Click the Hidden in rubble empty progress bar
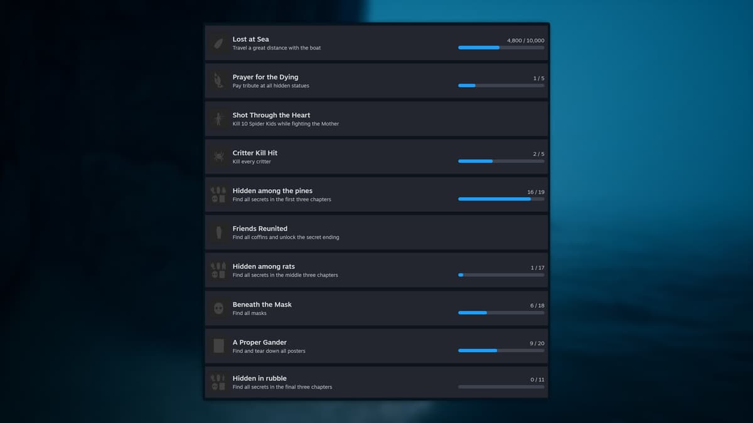 click(501, 387)
